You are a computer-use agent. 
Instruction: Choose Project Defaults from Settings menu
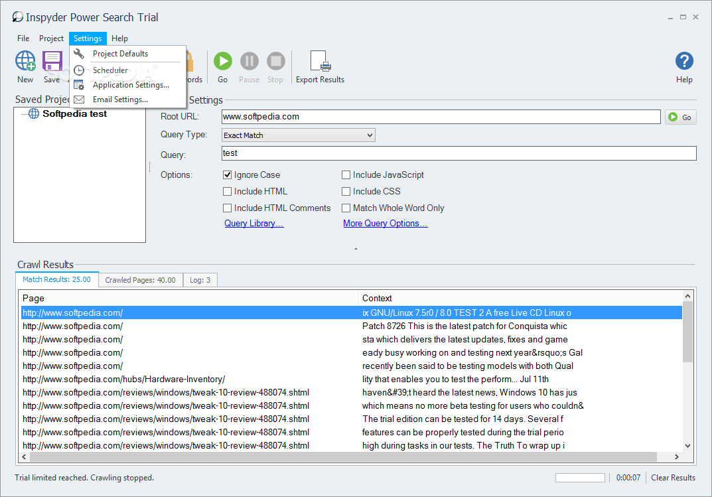click(x=128, y=54)
